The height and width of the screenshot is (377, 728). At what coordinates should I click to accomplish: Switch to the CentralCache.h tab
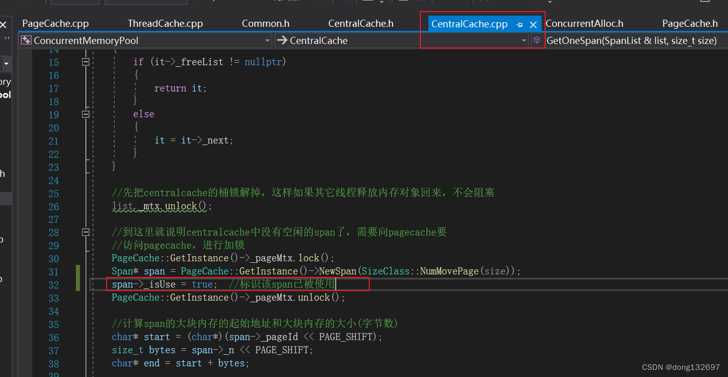361,24
